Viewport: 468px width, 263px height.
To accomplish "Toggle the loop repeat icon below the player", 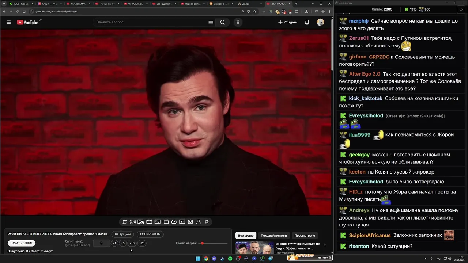I will tap(125, 222).
